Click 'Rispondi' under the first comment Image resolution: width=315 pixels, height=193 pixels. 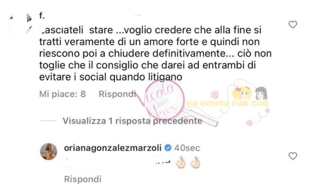click(x=117, y=94)
